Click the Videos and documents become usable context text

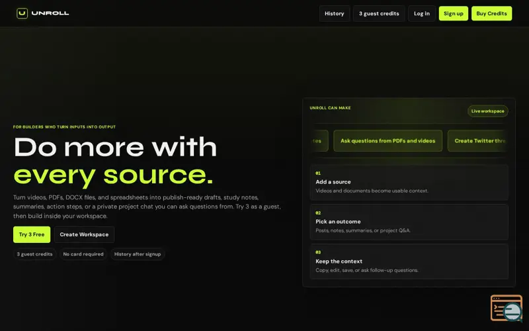372,191
